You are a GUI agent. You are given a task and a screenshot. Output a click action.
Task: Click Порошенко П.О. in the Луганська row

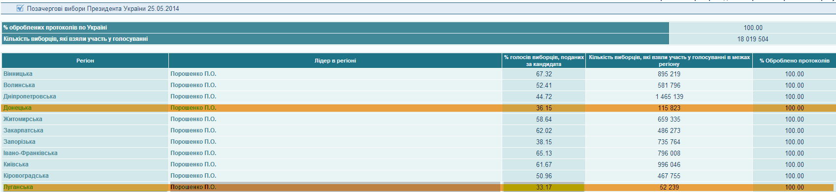(193, 187)
